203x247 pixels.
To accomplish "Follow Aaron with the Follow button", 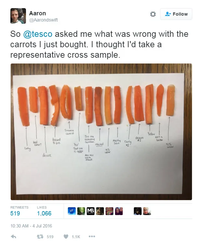I will 176,14.
